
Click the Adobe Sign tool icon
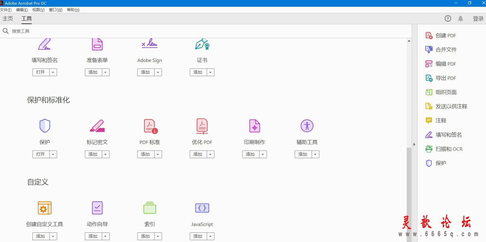[x=150, y=43]
